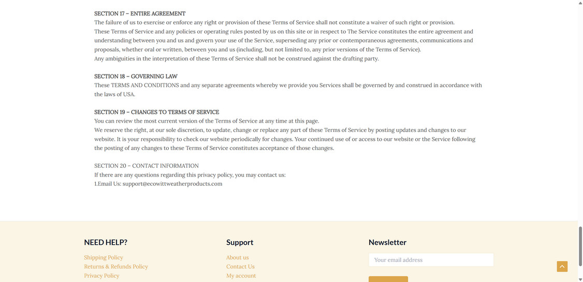Screen dimensions: 583x282
Task: Click the Support footer heading
Action: point(240,242)
